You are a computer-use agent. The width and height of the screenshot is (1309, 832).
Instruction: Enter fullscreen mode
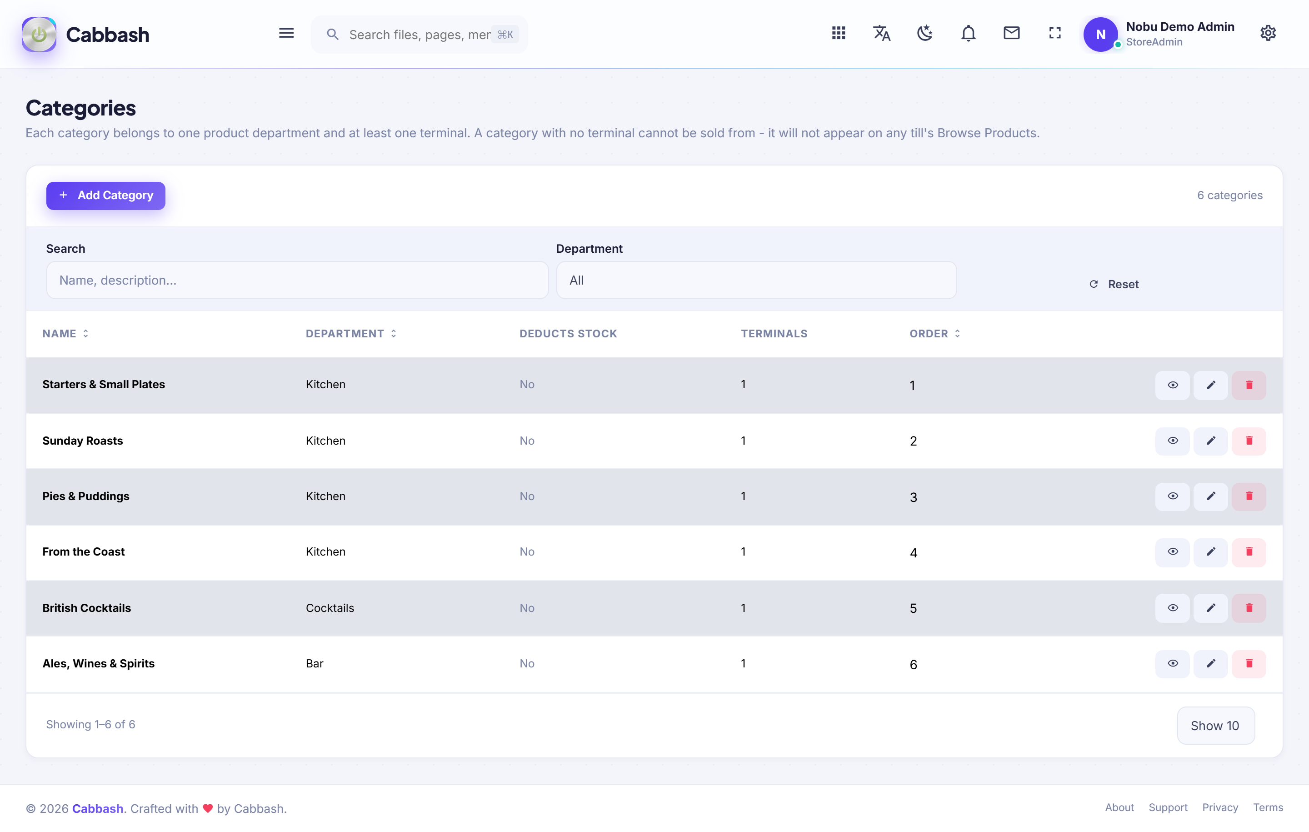(x=1054, y=33)
